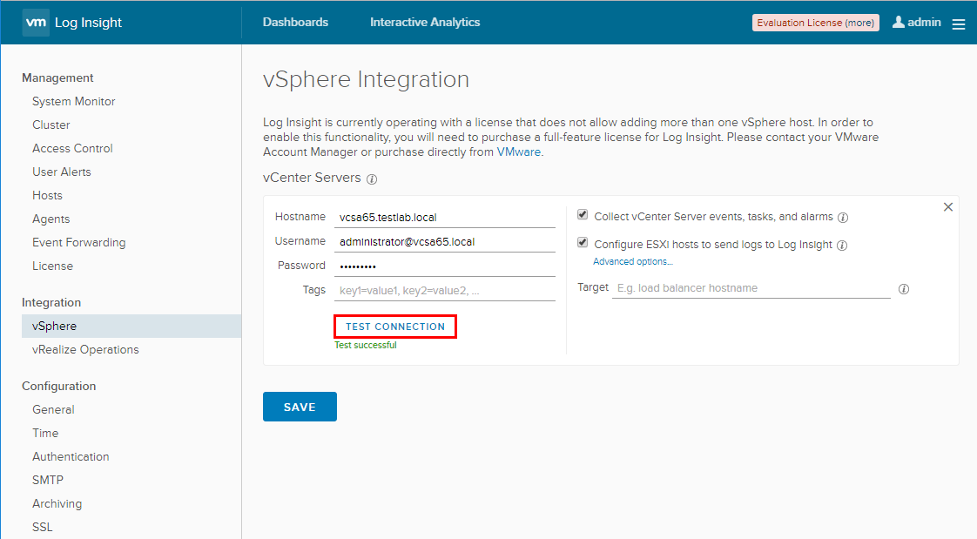
Task: Open the hamburger menu icon
Action: pyautogui.click(x=959, y=24)
